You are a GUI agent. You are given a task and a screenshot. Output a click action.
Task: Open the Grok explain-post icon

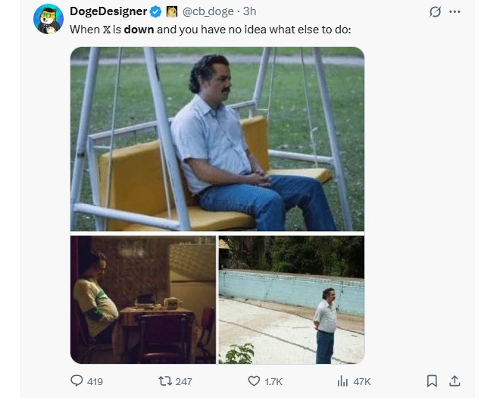pos(435,12)
